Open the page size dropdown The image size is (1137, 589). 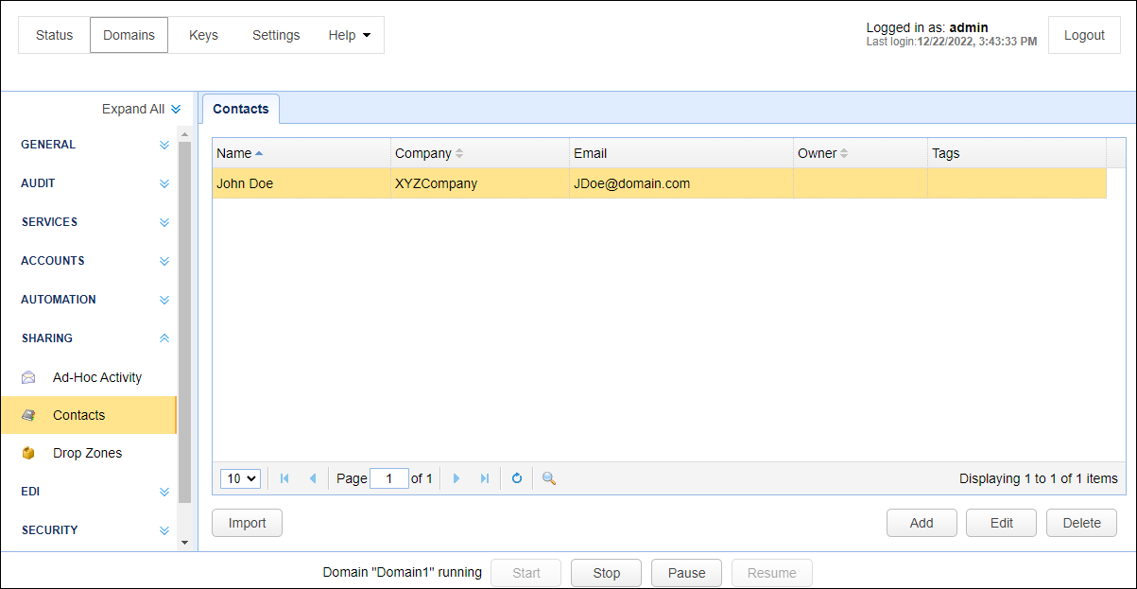coord(240,478)
